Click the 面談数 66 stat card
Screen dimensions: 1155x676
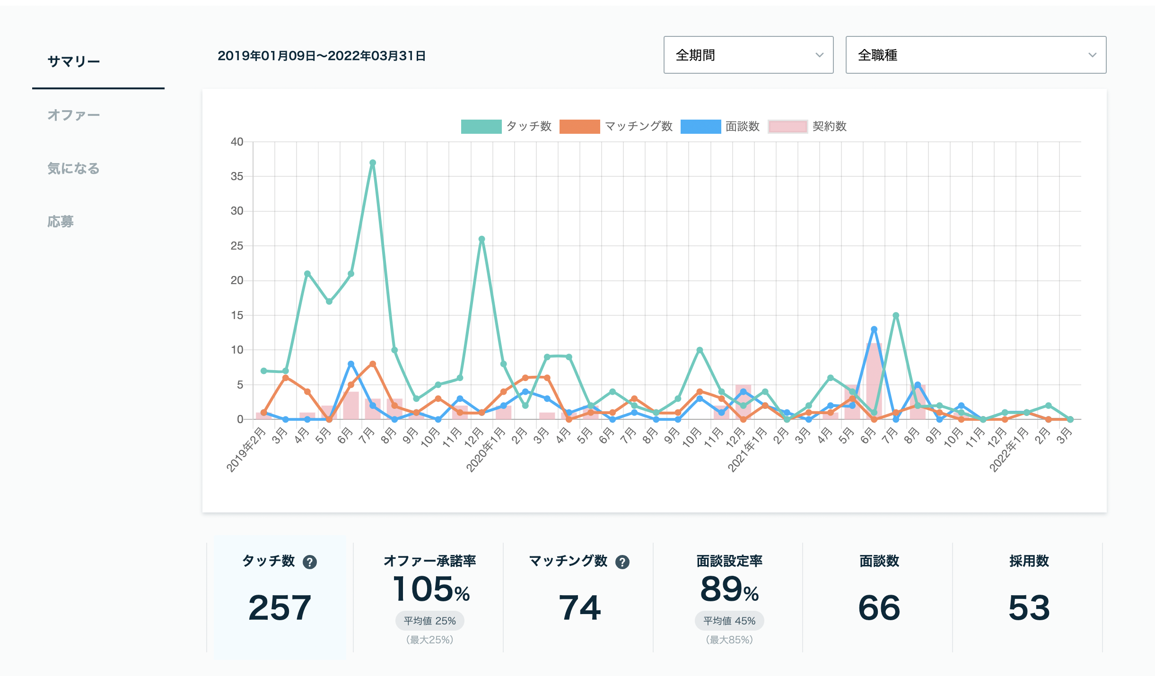click(x=879, y=598)
